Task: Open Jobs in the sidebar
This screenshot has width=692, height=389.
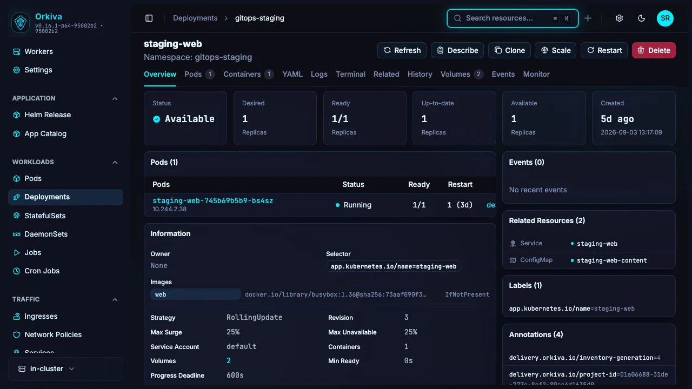Action: (x=65, y=252)
